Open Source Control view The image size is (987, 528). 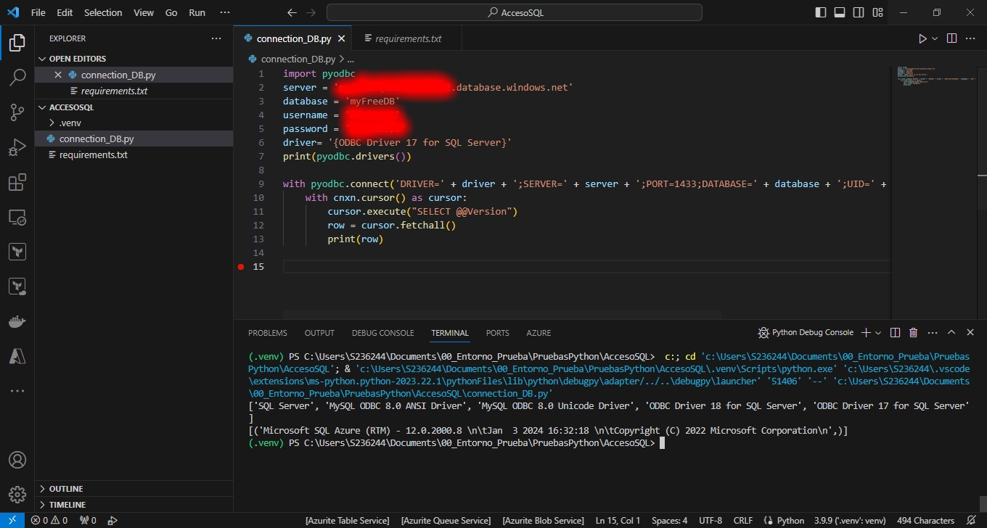pos(17,112)
